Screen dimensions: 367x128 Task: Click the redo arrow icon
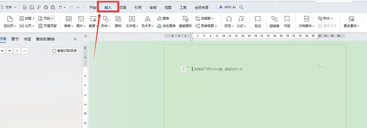click(x=71, y=7)
